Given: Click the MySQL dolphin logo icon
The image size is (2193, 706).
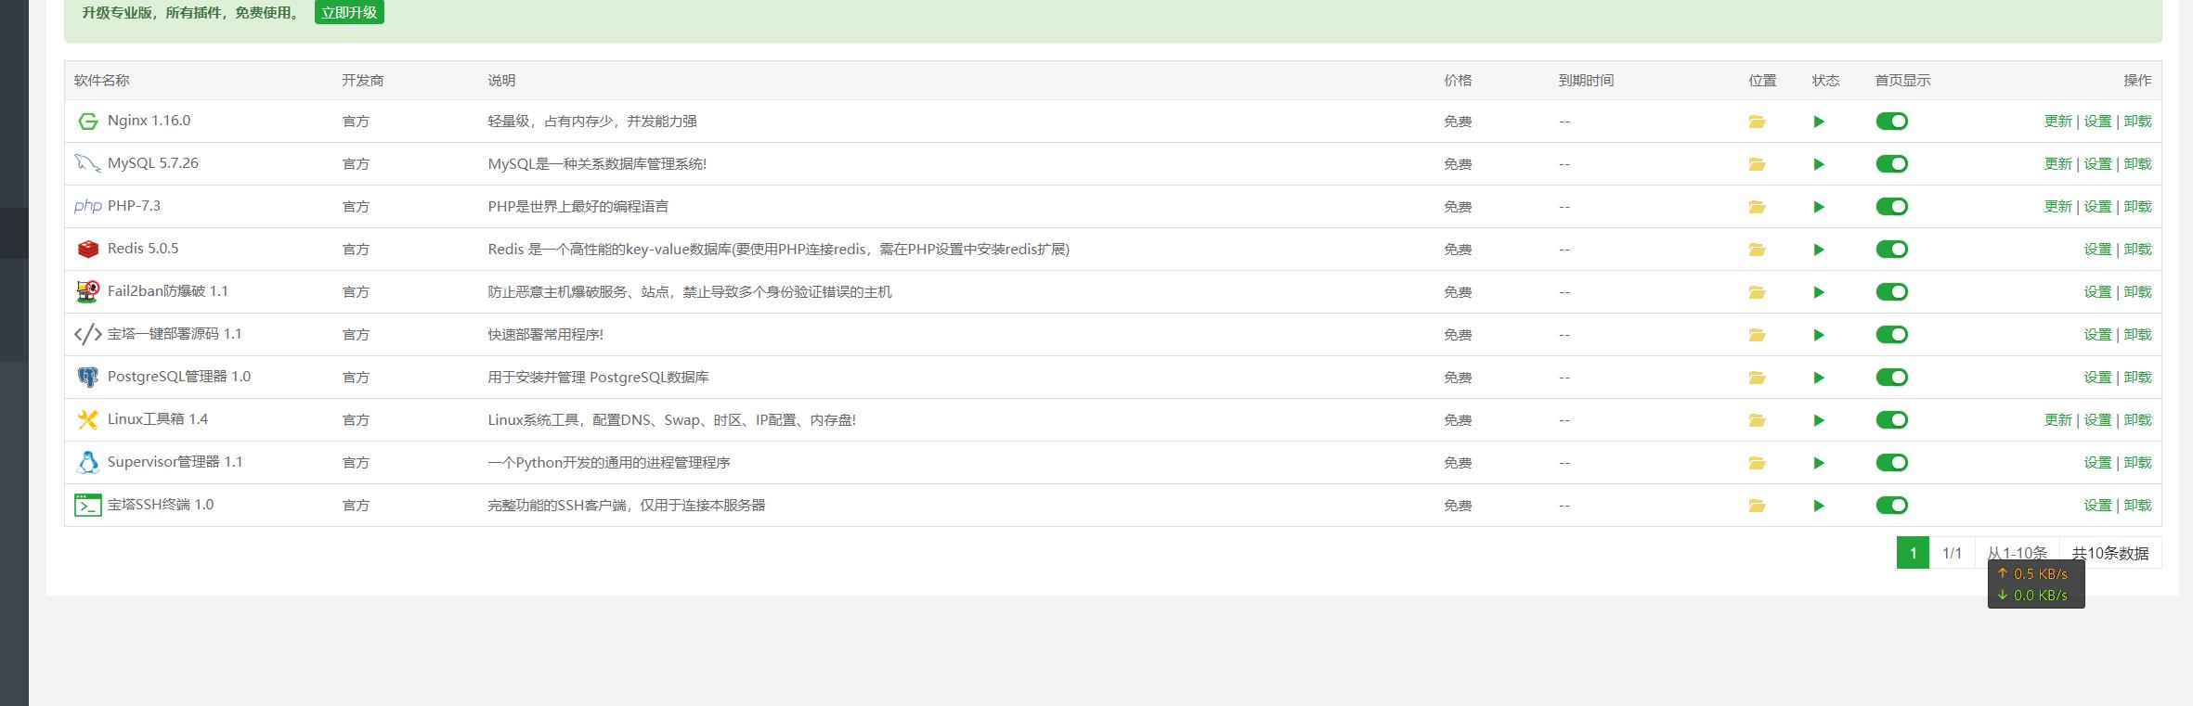Looking at the screenshot, I should pos(87,163).
